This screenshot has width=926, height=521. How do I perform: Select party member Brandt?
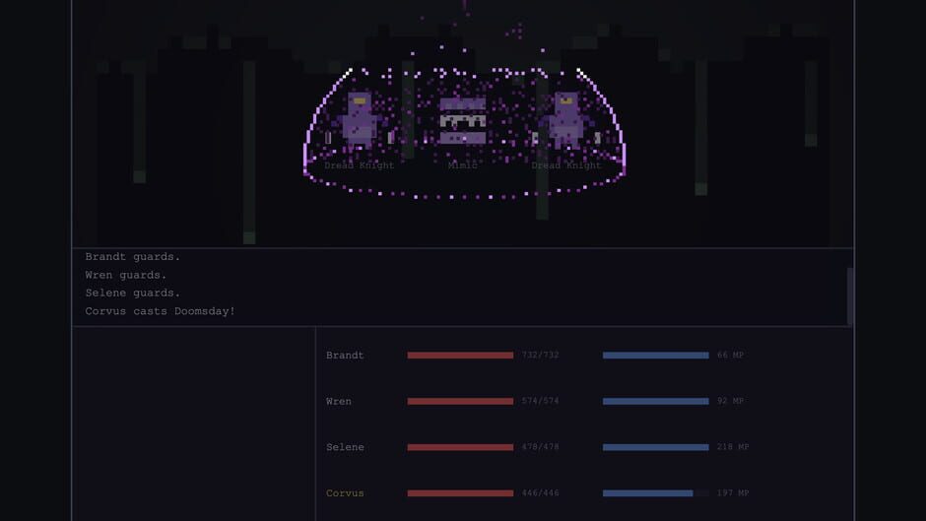[345, 355]
